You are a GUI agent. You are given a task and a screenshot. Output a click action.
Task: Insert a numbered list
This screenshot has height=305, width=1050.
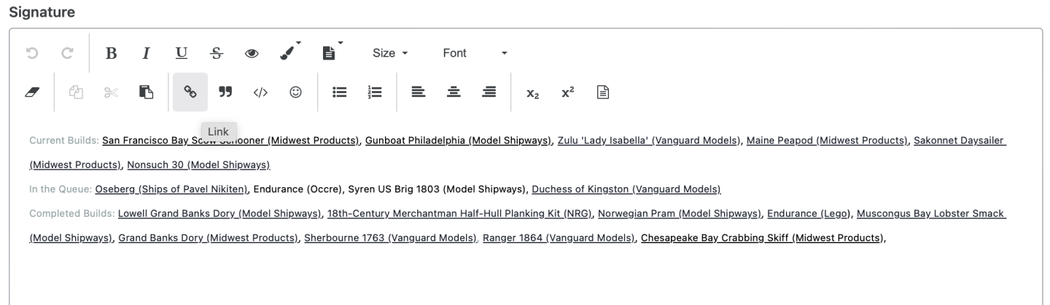375,92
